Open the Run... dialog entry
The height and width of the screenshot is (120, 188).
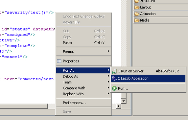coord(148,88)
